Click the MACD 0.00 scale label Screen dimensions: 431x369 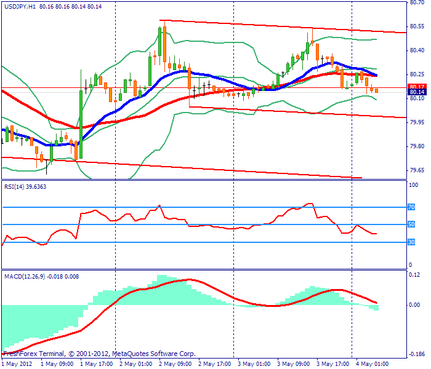pos(414,305)
